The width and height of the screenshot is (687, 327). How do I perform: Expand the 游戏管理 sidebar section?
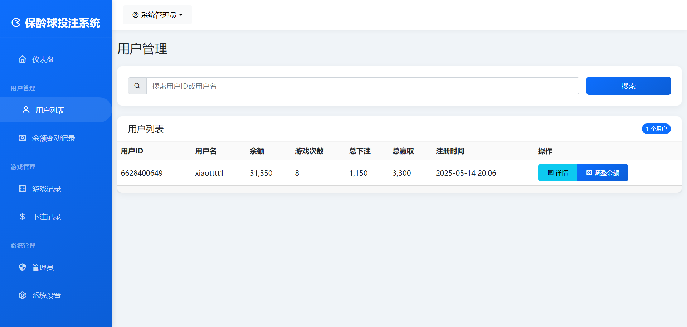pyautogui.click(x=23, y=167)
